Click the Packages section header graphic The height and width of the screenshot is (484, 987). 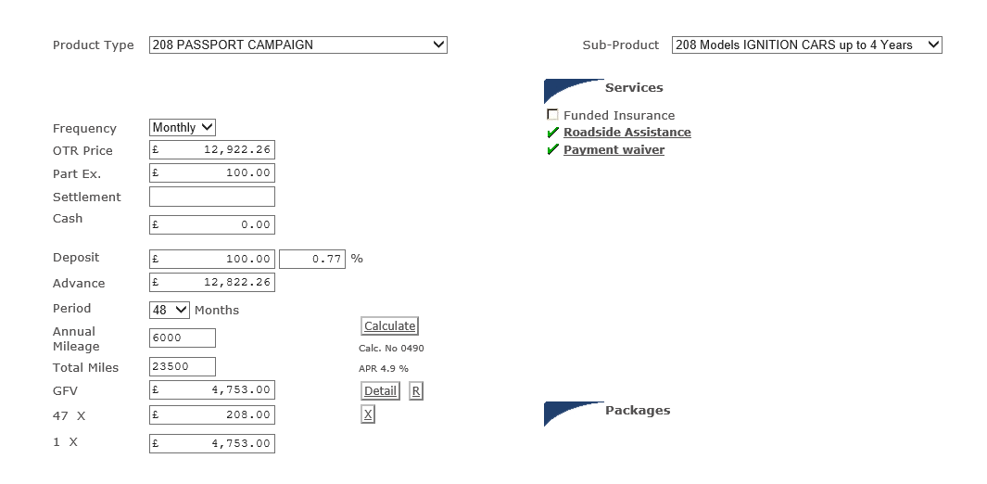click(x=574, y=414)
